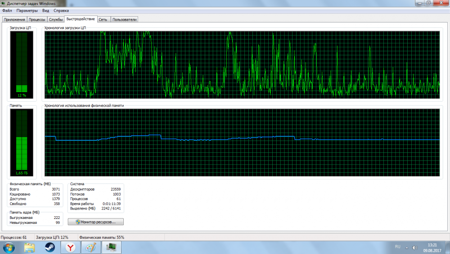The image size is (450, 254).
Task: Switch to the Paint taskbar icon
Action: [90, 247]
